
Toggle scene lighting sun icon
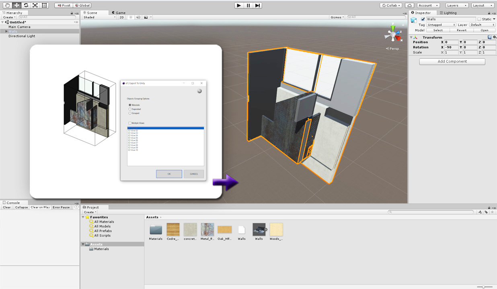(x=131, y=17)
